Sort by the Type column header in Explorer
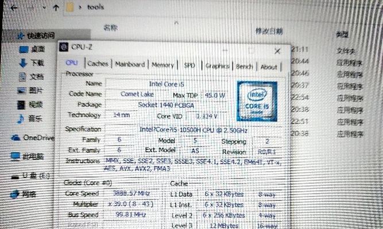This screenshot has width=383, height=229. [x=342, y=34]
